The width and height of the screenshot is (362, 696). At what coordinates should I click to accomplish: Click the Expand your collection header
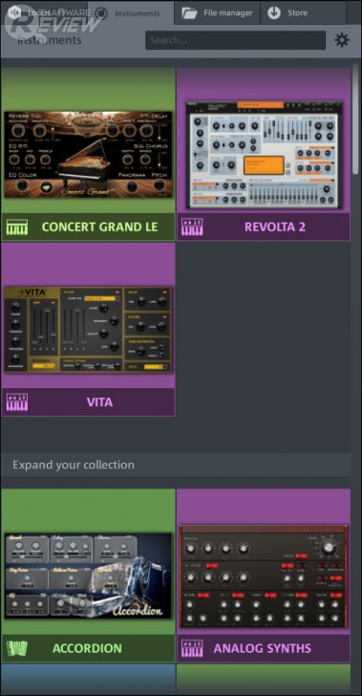point(176,466)
